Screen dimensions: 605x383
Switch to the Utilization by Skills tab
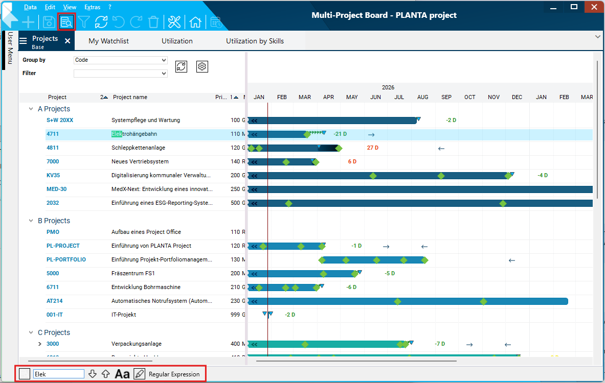point(255,41)
